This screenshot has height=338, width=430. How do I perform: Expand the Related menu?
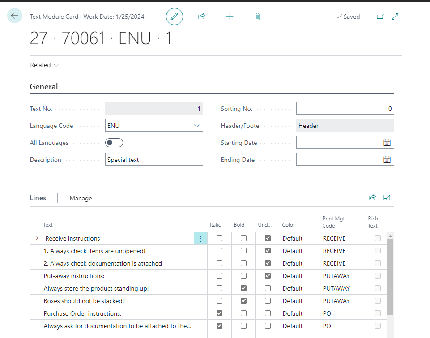tap(44, 65)
